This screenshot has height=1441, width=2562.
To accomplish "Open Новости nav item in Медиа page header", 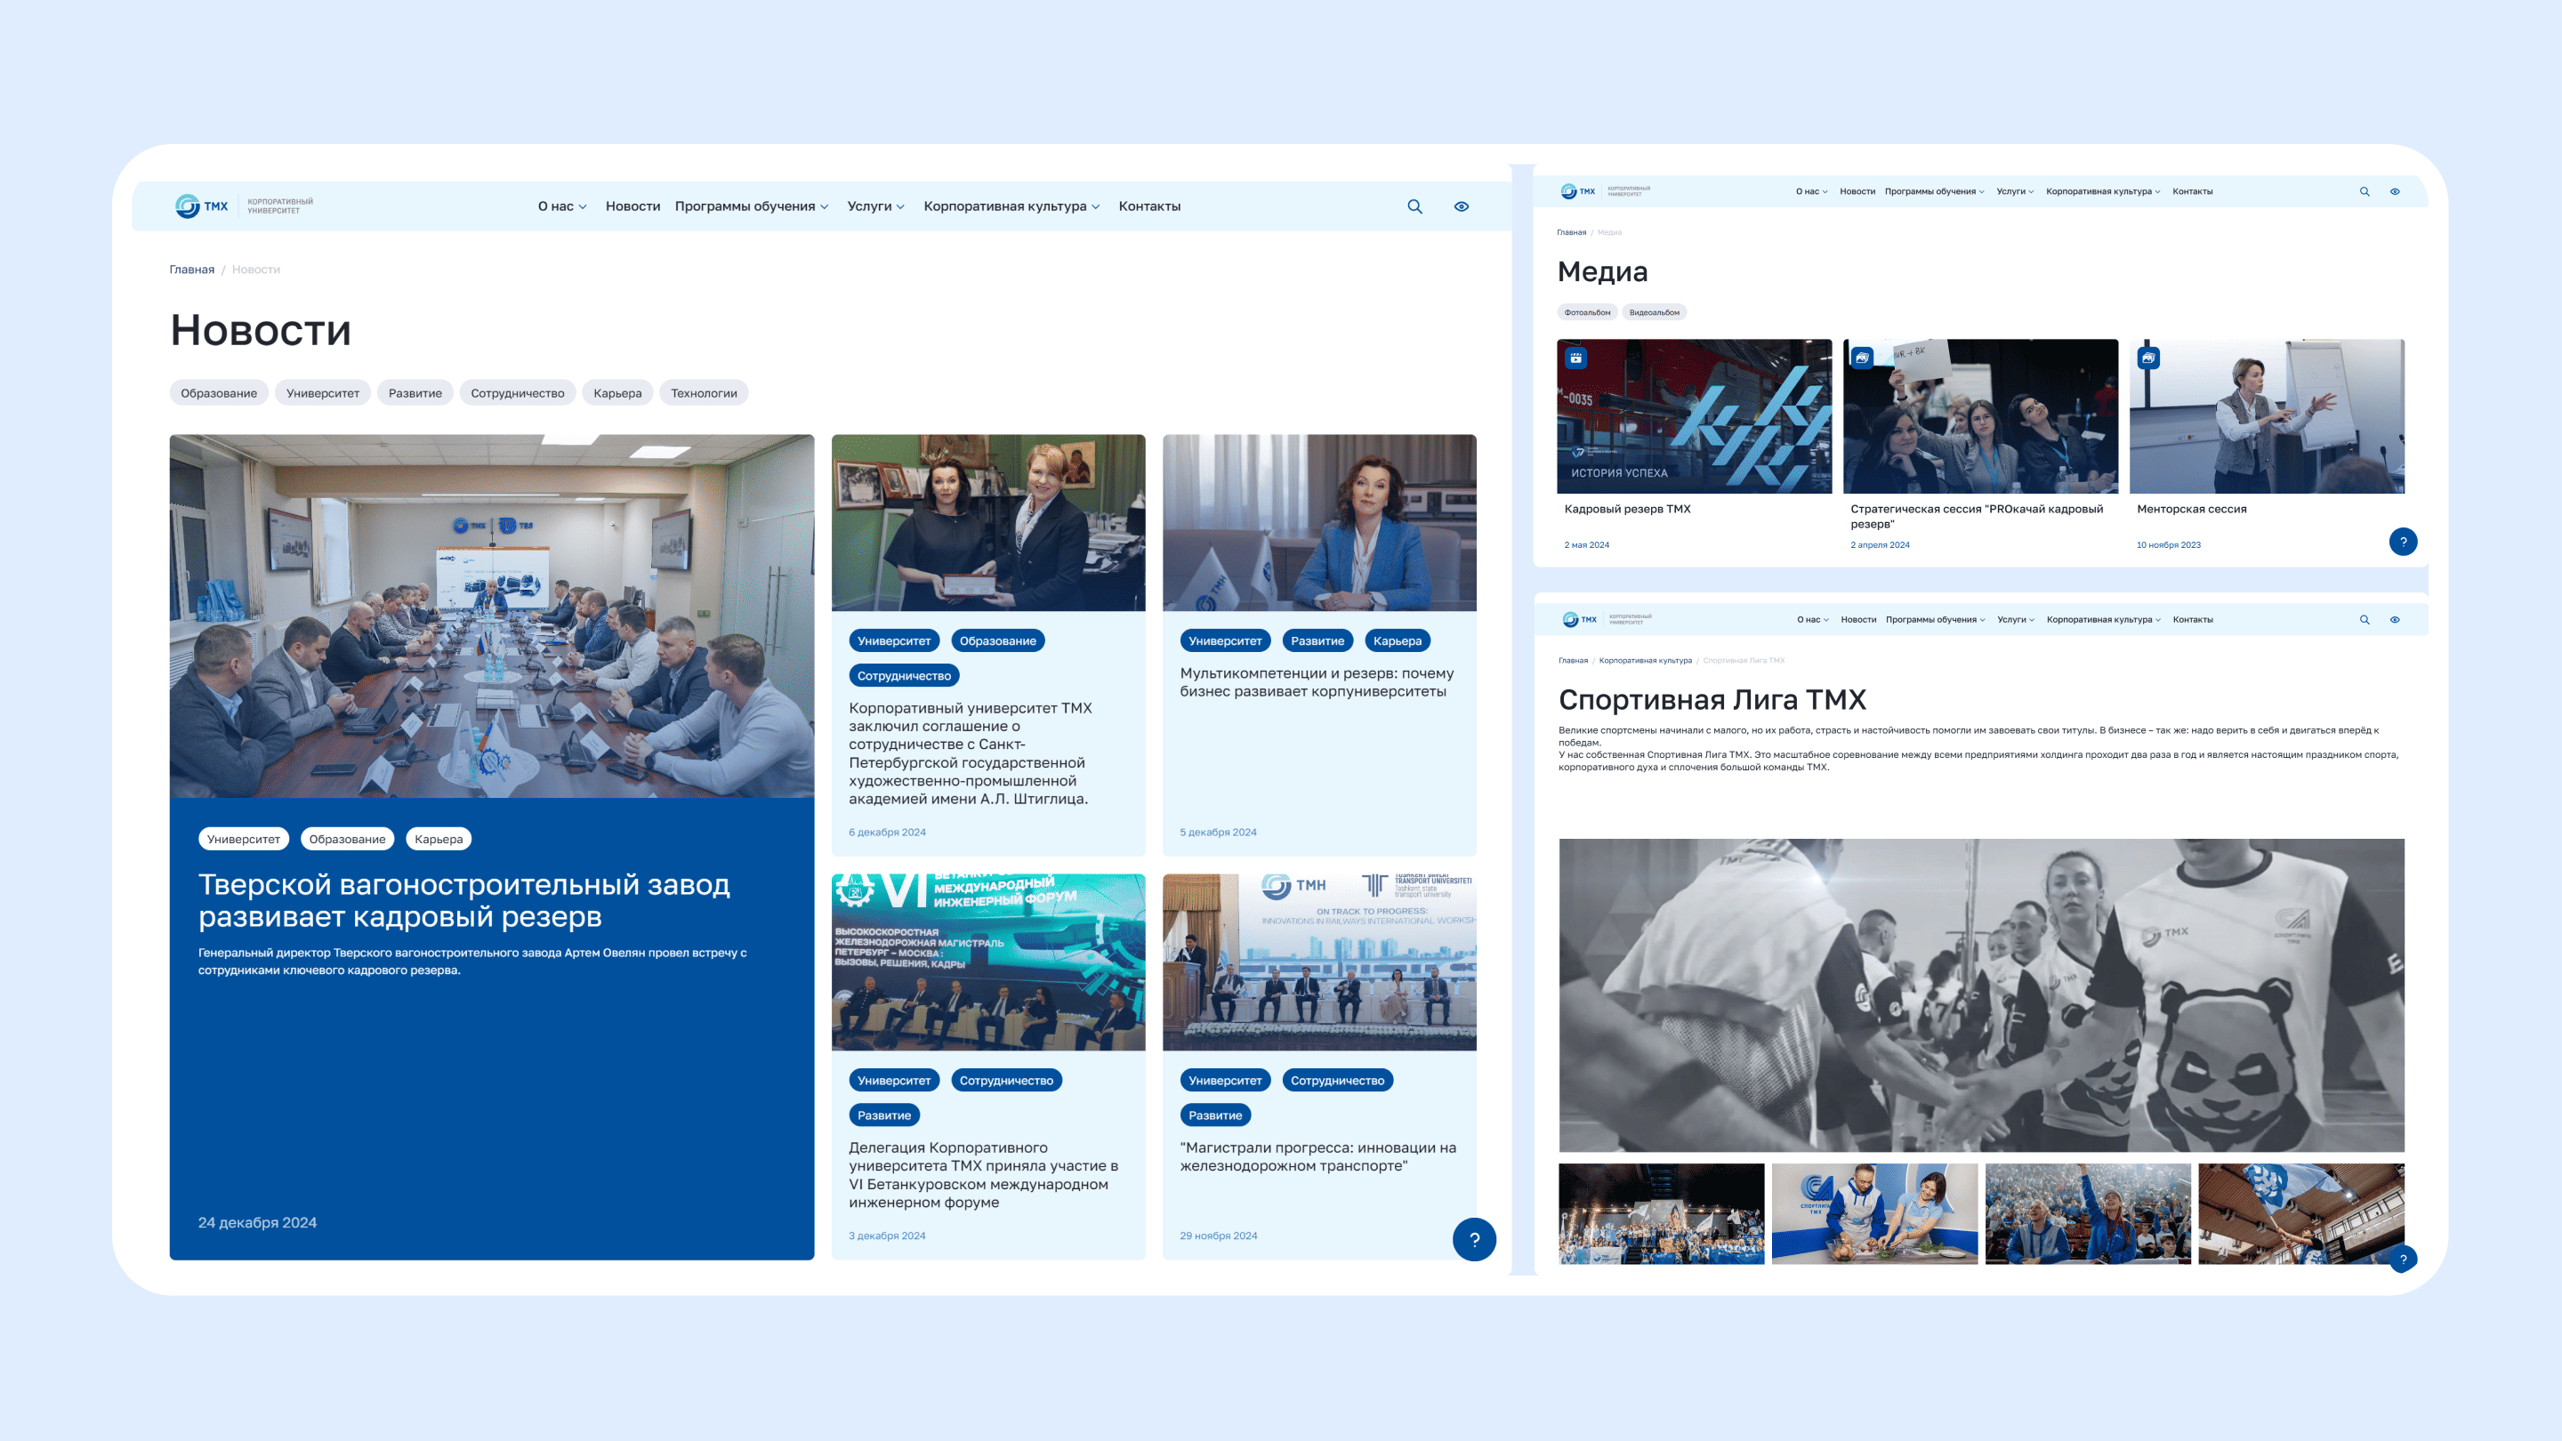I will pyautogui.click(x=1857, y=192).
